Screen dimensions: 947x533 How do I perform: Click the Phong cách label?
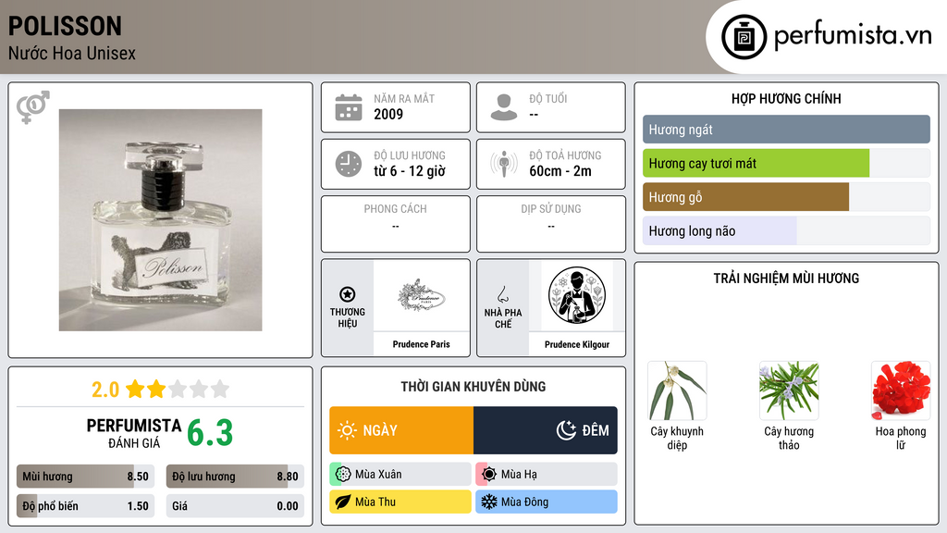(x=395, y=208)
